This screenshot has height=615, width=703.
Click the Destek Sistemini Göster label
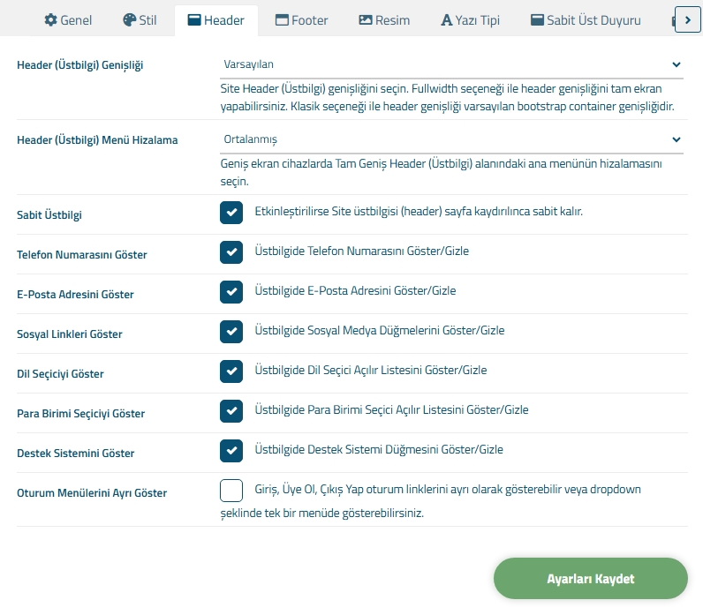pyautogui.click(x=76, y=454)
